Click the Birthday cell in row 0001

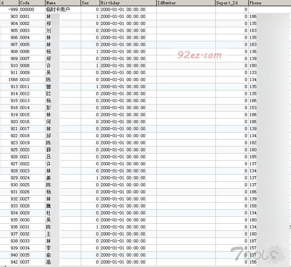(x=128, y=16)
